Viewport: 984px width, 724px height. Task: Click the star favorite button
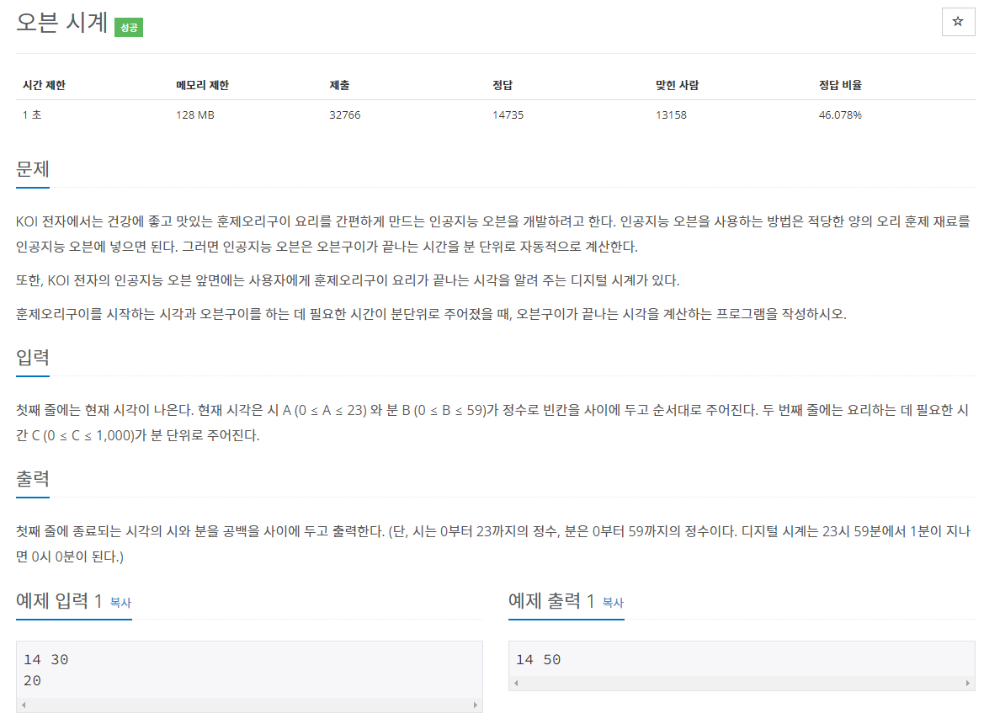[958, 22]
